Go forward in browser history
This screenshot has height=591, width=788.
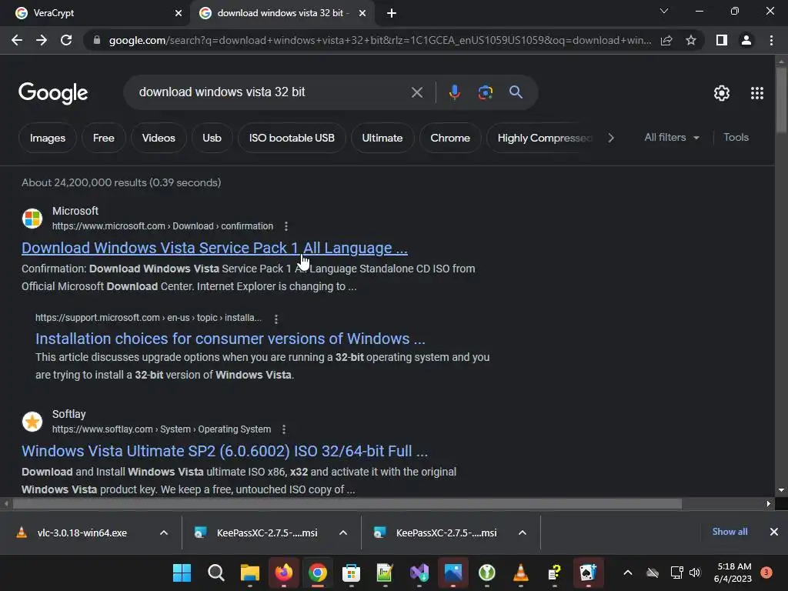pos(42,40)
